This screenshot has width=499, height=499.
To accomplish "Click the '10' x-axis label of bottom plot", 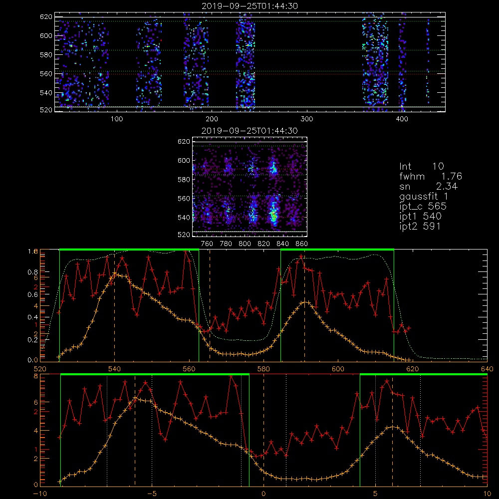I will pos(487,494).
